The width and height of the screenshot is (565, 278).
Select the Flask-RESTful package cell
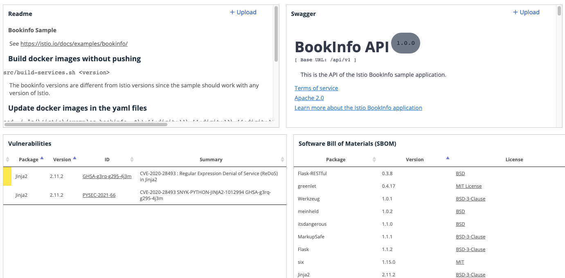click(312, 173)
